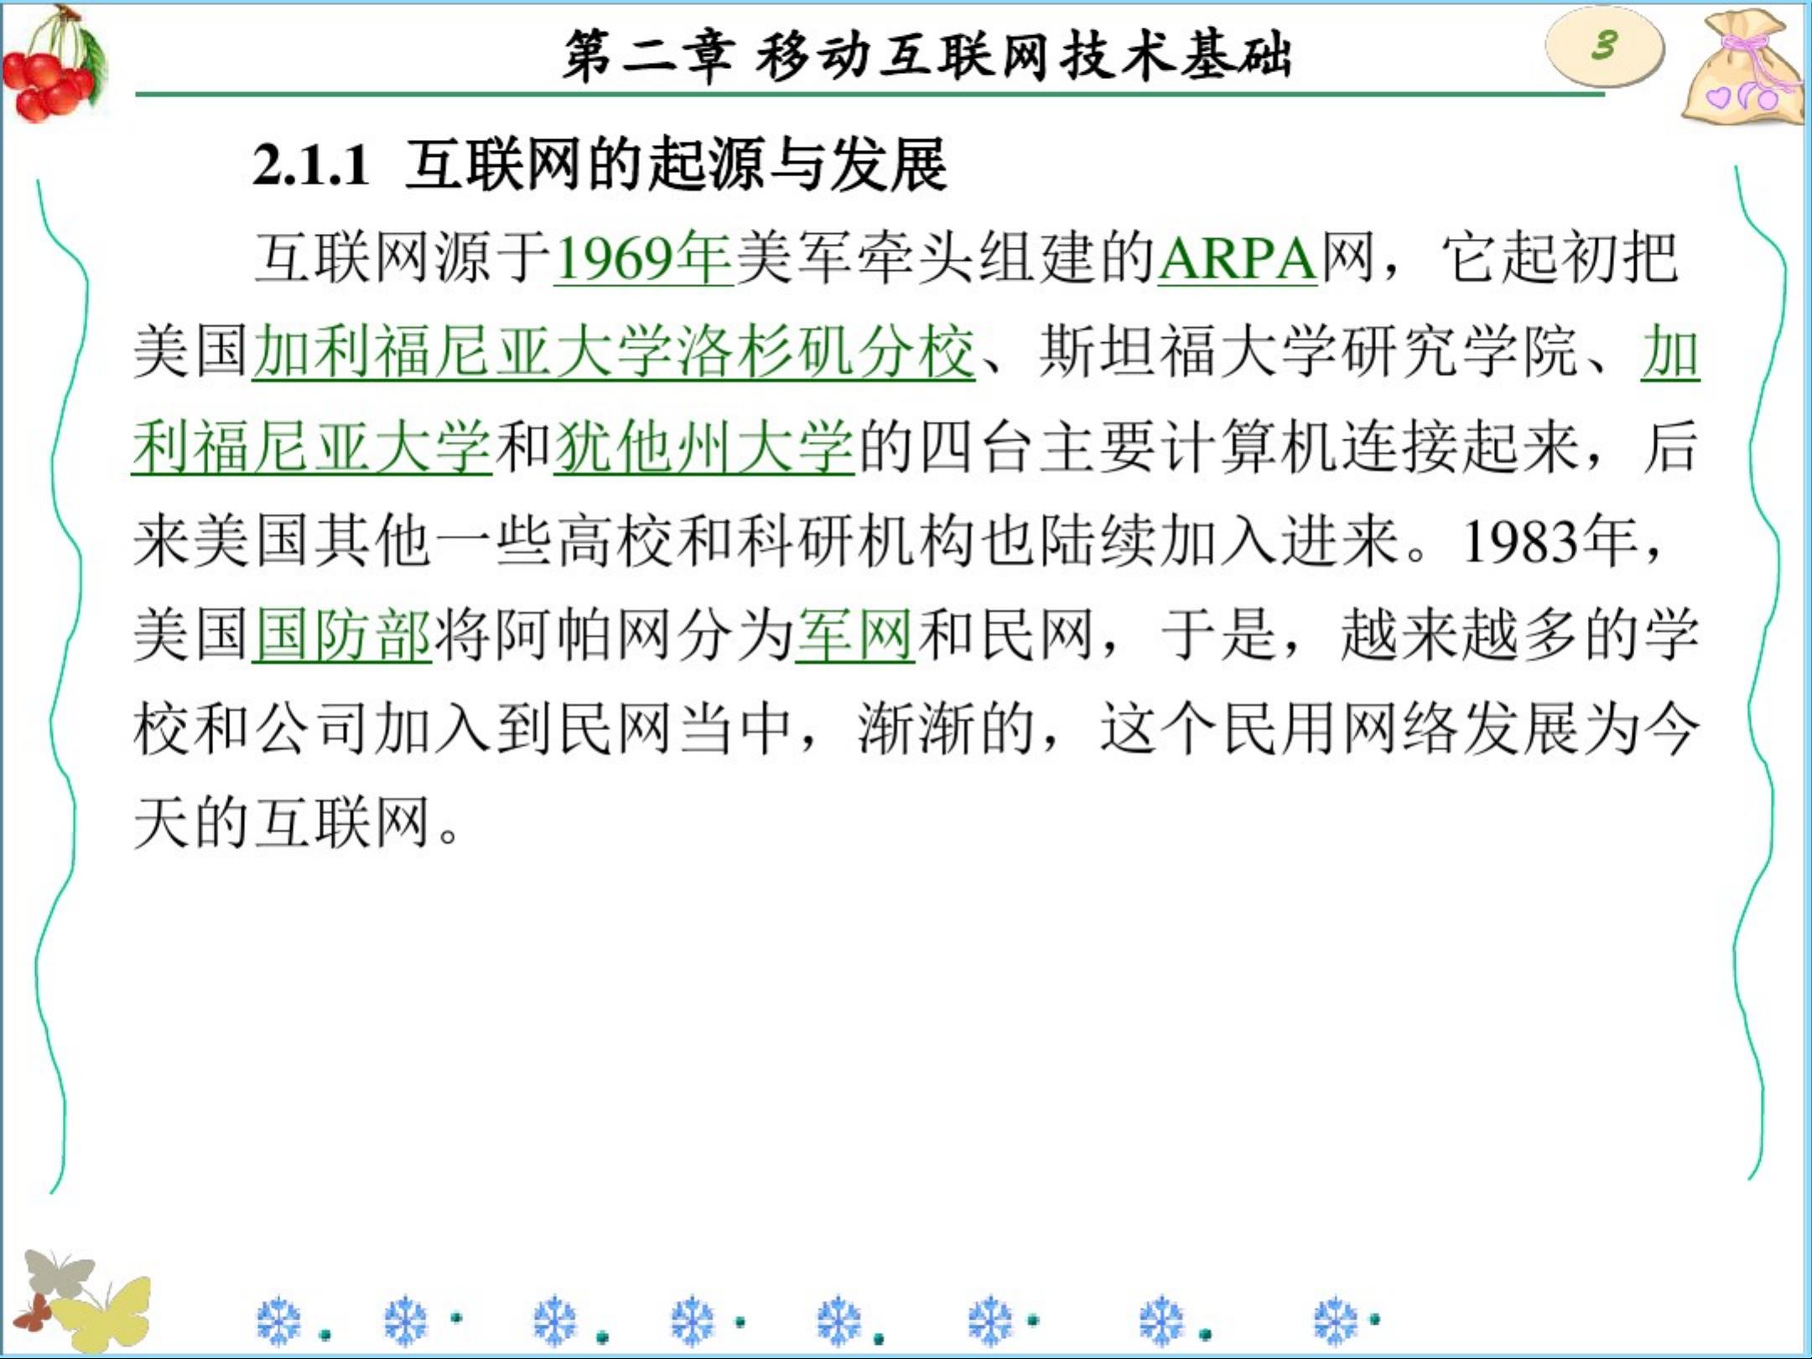Open the 1969年 hyperlink
This screenshot has width=1812, height=1359.
pyautogui.click(x=643, y=257)
